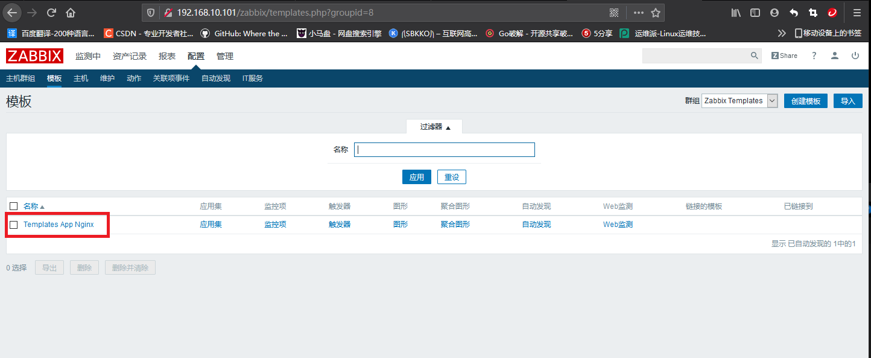Image resolution: width=871 pixels, height=358 pixels.
Task: Click the 应用 filter button
Action: (x=417, y=177)
